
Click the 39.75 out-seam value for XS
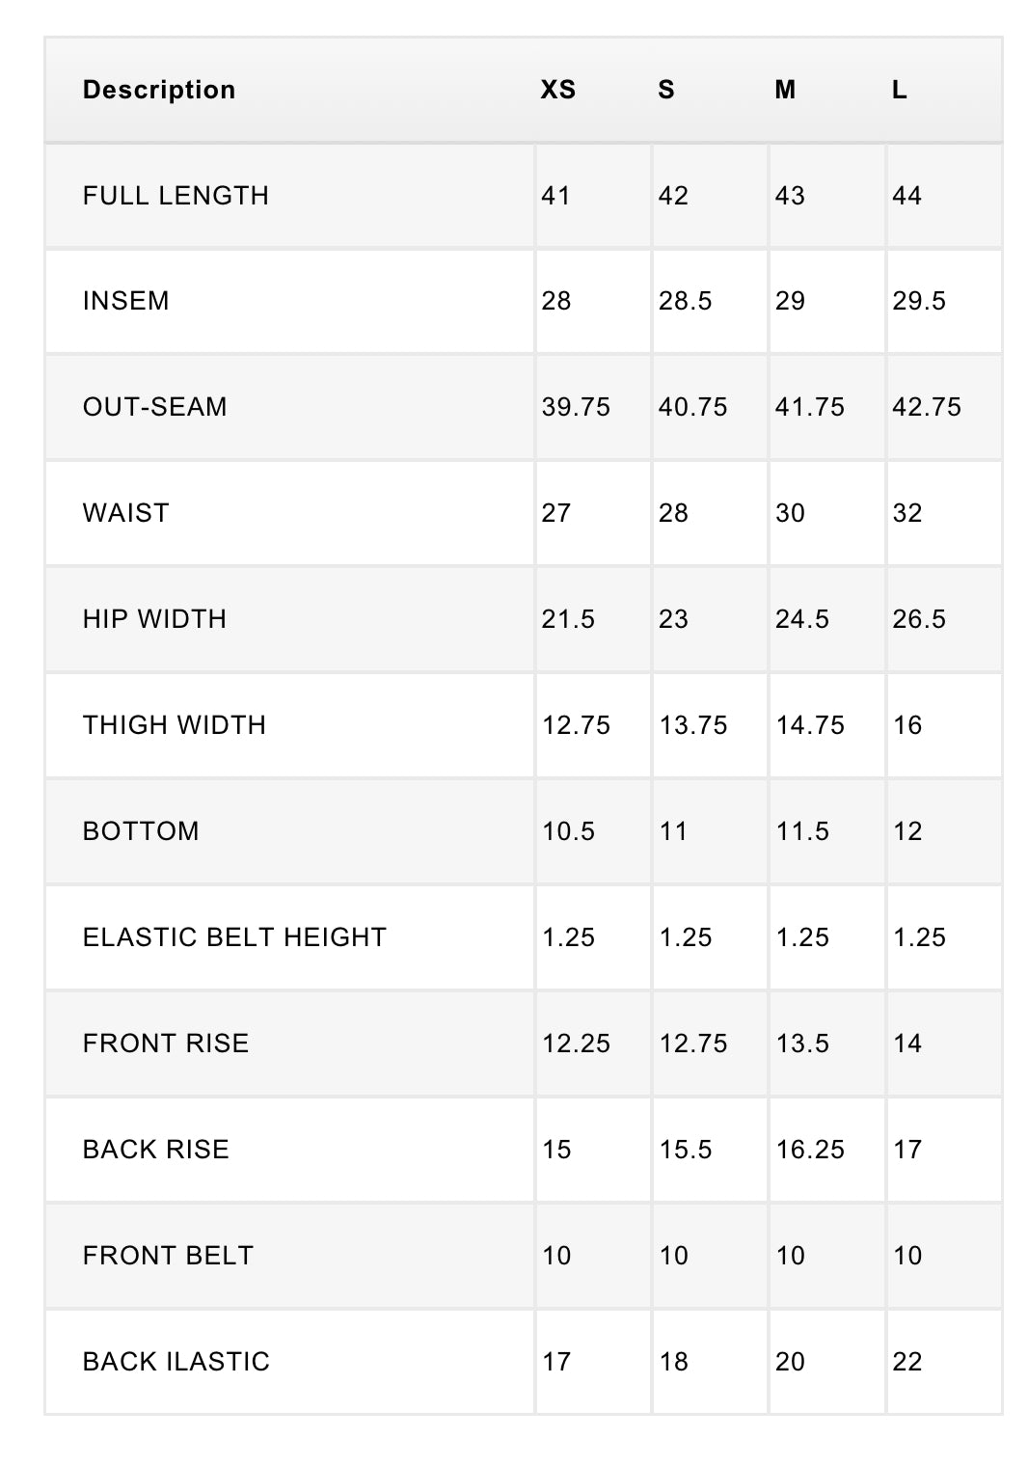click(x=576, y=407)
